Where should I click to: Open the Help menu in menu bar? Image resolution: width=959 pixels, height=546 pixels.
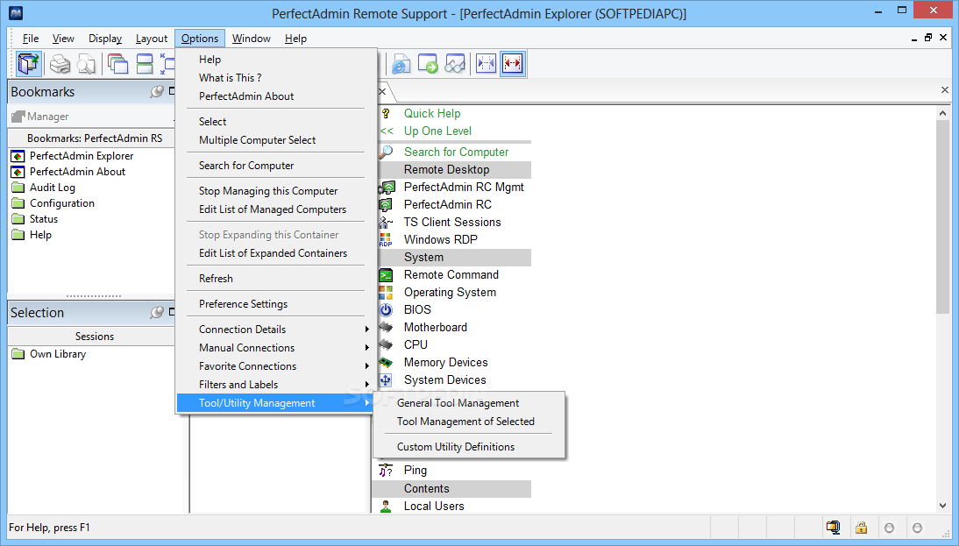coord(295,39)
